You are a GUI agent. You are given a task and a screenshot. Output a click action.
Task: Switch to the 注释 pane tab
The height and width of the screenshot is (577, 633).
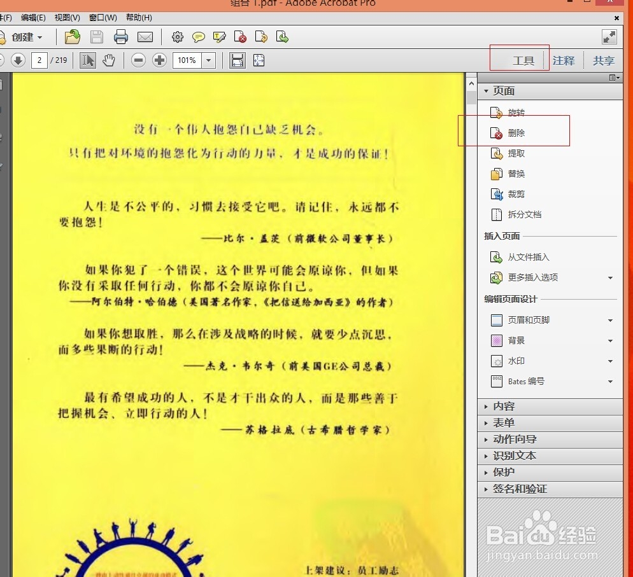[564, 61]
